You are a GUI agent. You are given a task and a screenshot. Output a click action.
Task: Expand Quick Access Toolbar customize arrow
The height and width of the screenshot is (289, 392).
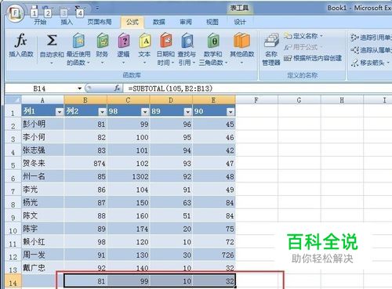pos(97,9)
